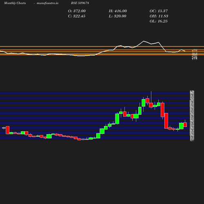Select the open value 'O: 372.00'
This screenshot has width=204, height=204.
(x=77, y=11)
